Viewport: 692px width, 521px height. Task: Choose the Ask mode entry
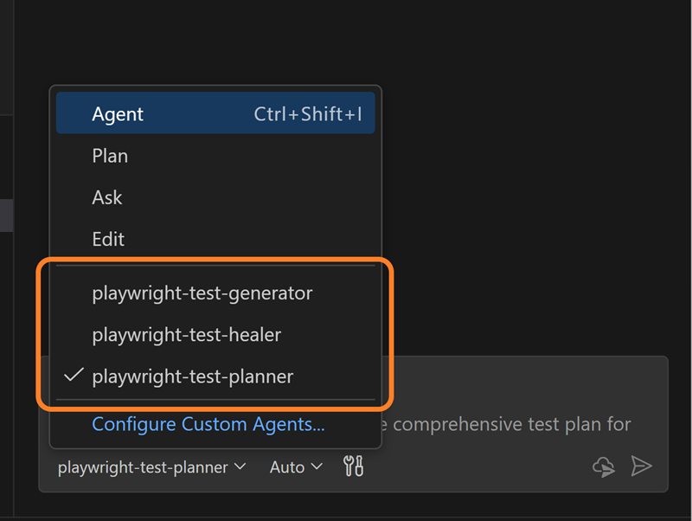(107, 197)
